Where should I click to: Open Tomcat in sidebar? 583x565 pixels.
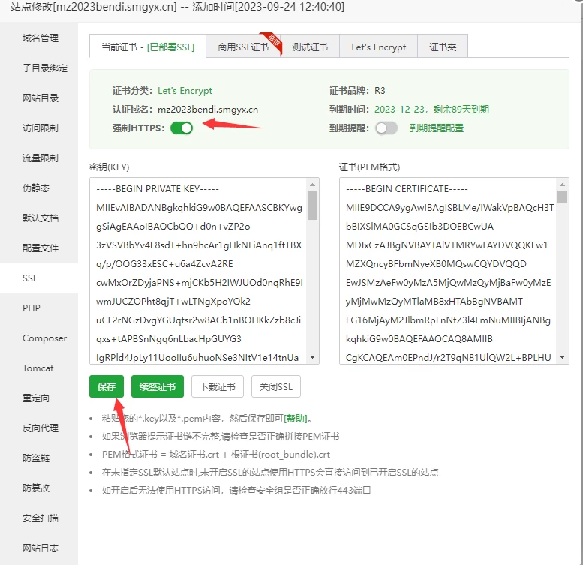click(x=38, y=368)
